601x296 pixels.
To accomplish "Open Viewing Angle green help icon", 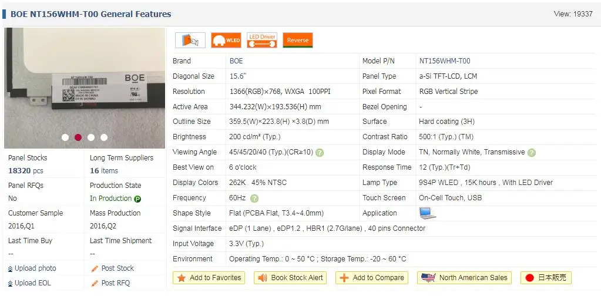I will [319, 152].
